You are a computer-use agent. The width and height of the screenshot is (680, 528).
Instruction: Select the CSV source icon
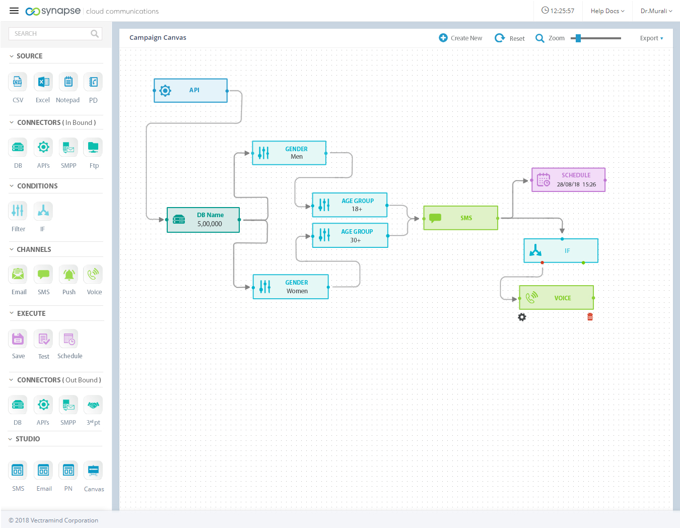pyautogui.click(x=18, y=82)
